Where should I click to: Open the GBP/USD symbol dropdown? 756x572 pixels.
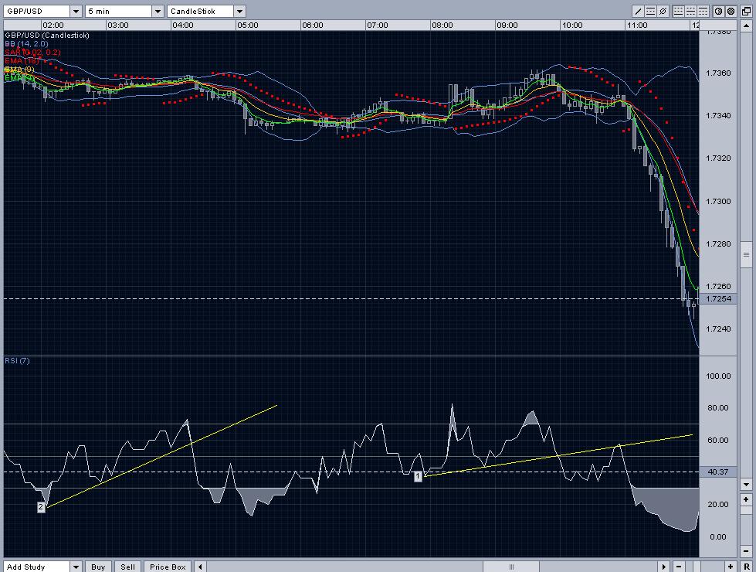tap(75, 12)
